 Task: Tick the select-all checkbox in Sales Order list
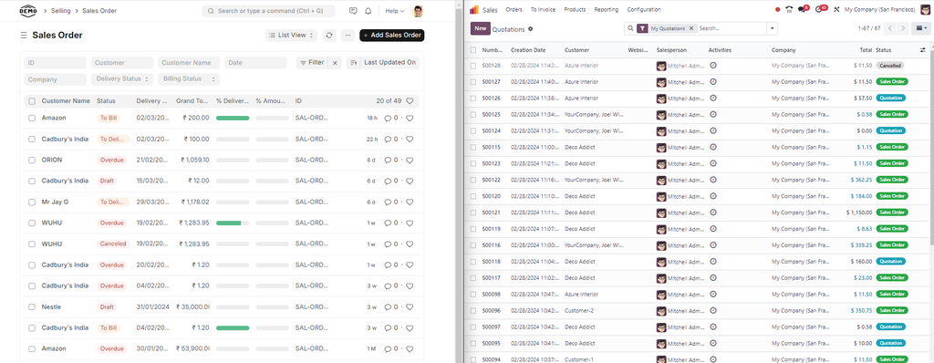point(32,101)
